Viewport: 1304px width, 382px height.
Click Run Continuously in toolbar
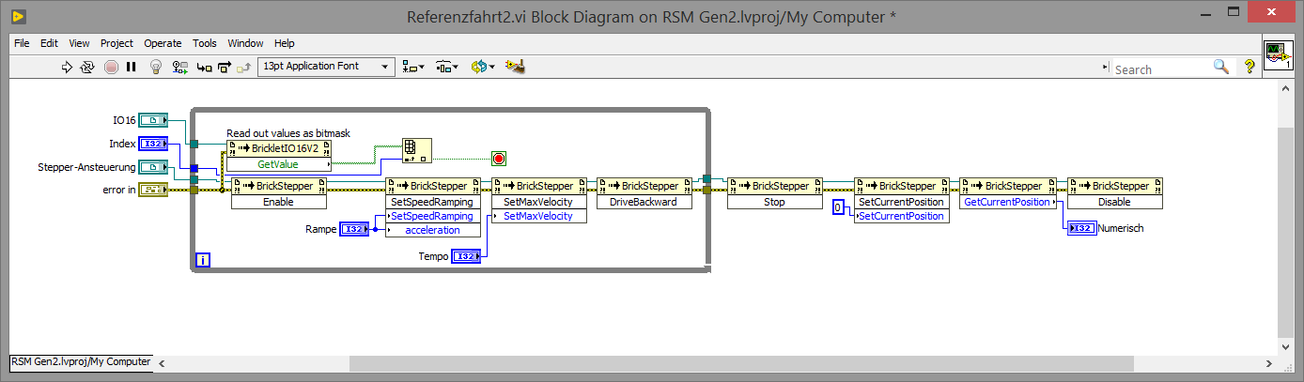coord(88,67)
